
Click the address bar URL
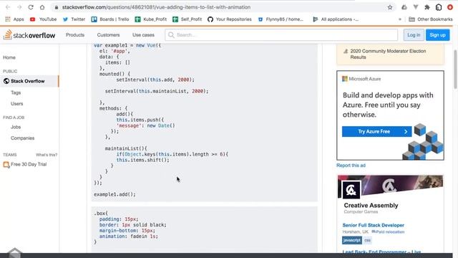[x=156, y=7]
